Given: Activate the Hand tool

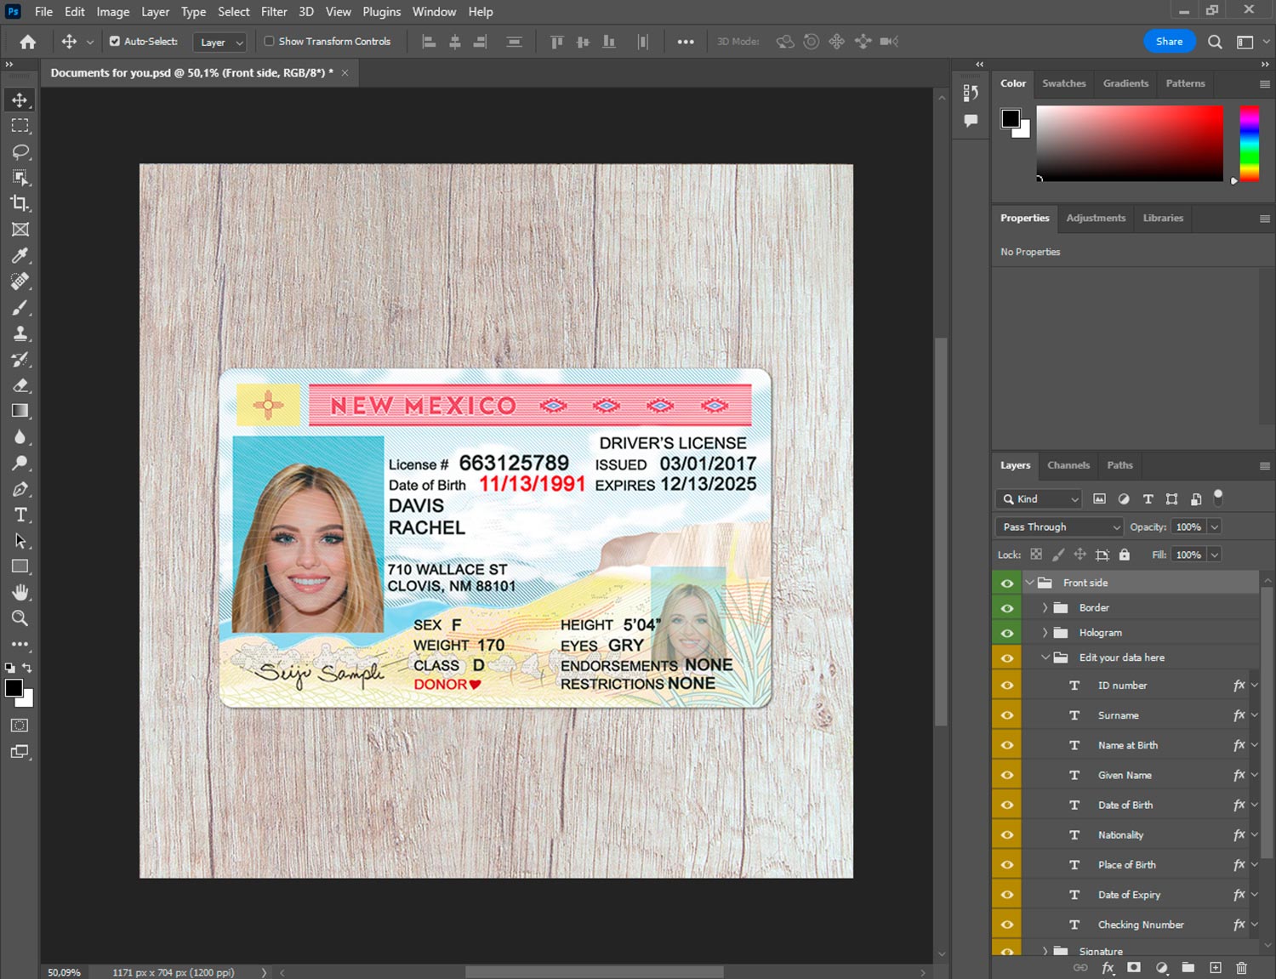Looking at the screenshot, I should (x=20, y=592).
